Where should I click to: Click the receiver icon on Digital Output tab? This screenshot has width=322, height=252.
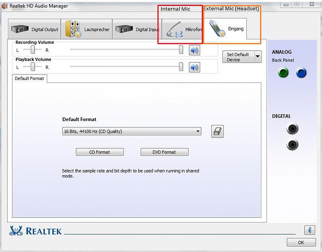click(x=20, y=29)
